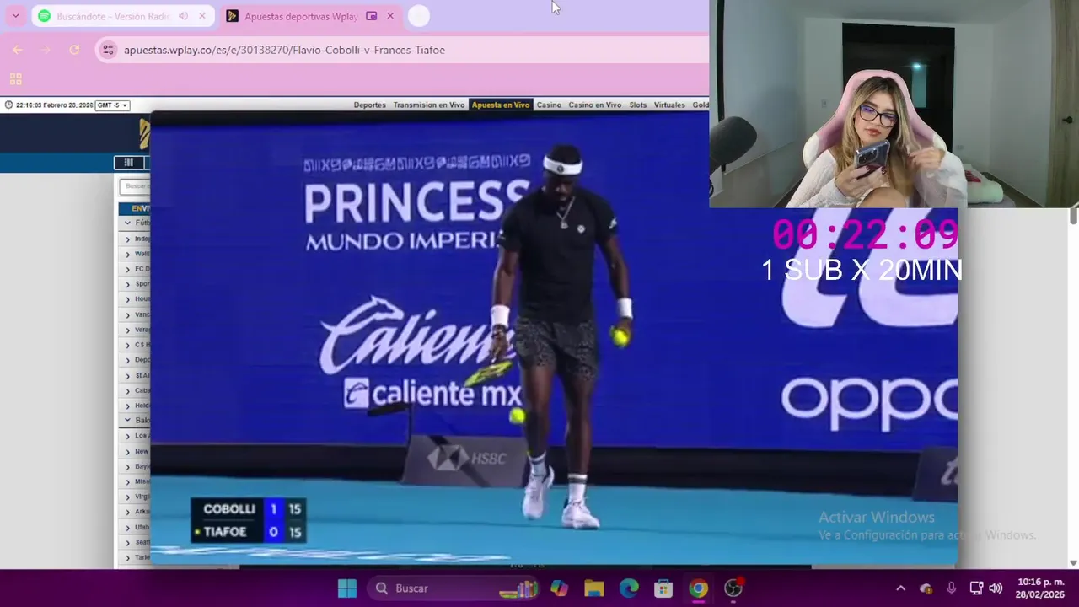Expand the Hous... match row

click(128, 299)
